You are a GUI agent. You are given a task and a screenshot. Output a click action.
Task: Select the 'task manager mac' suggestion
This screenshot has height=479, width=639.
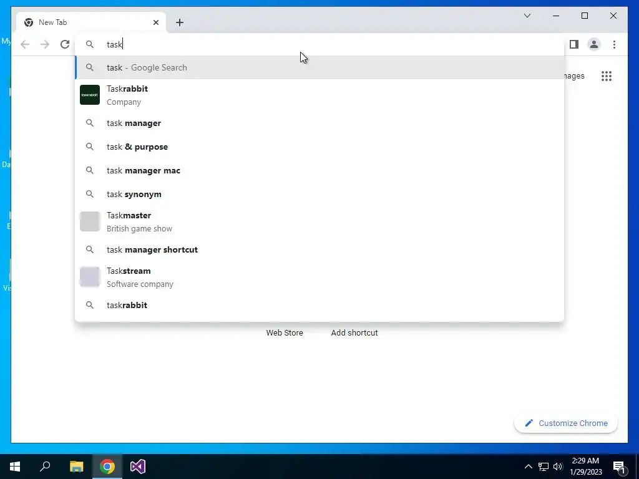tap(319, 170)
